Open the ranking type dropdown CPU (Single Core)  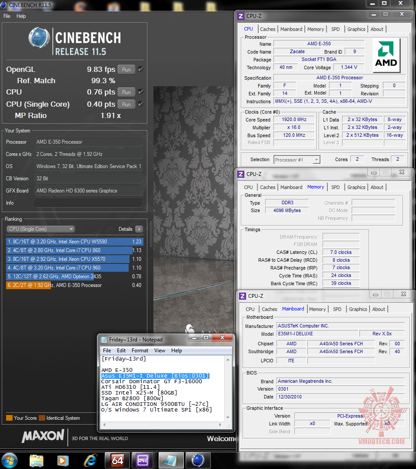40,229
